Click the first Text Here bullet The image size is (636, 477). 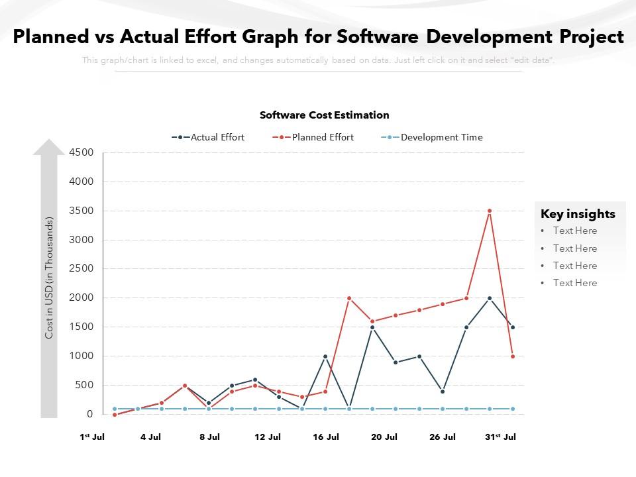[575, 231]
